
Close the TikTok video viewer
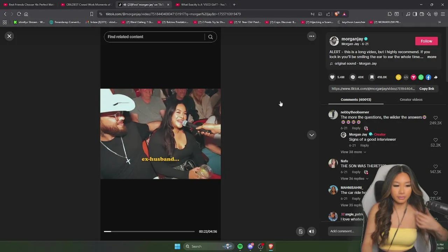(x=9, y=36)
